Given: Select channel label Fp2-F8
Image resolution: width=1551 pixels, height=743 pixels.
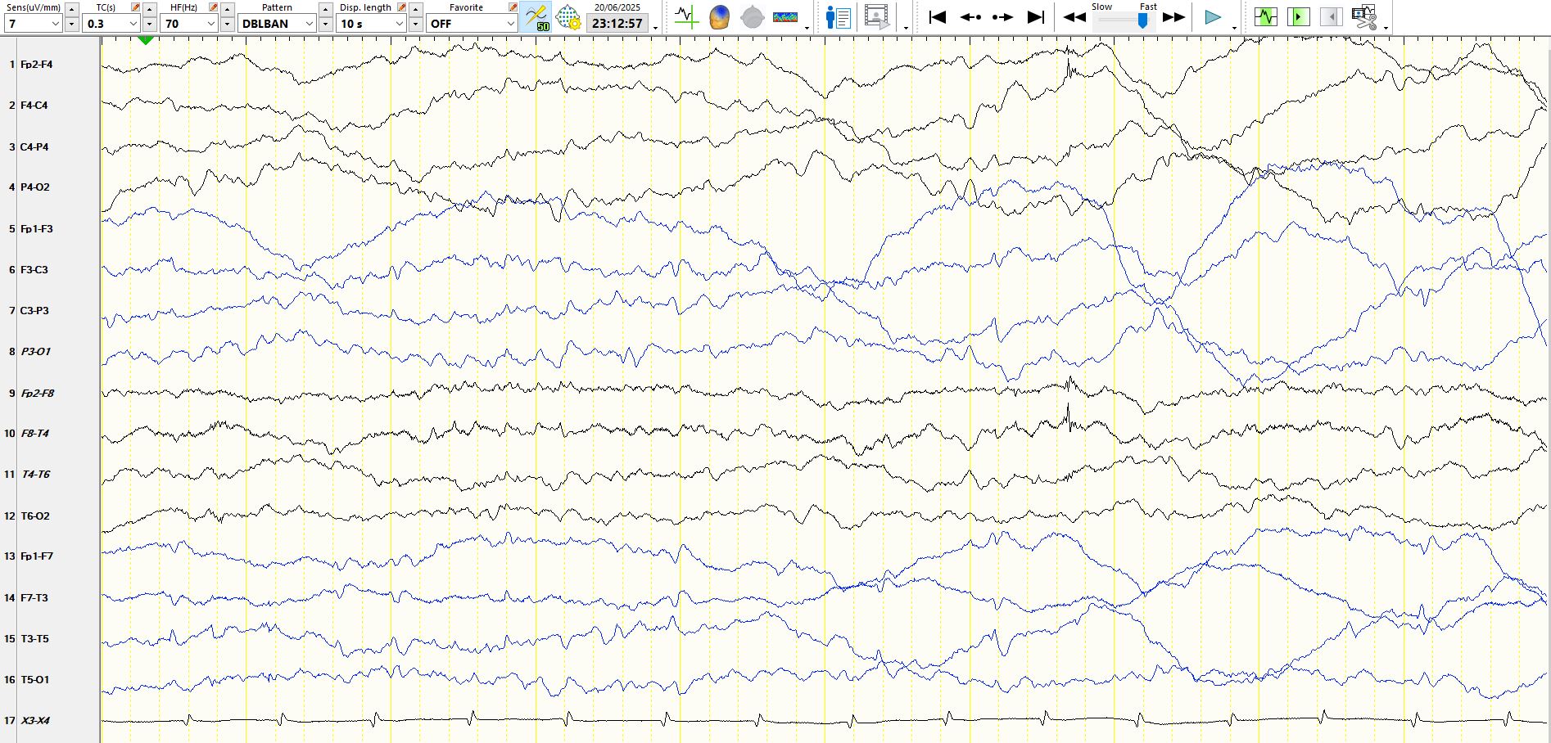Looking at the screenshot, I should click(x=38, y=394).
